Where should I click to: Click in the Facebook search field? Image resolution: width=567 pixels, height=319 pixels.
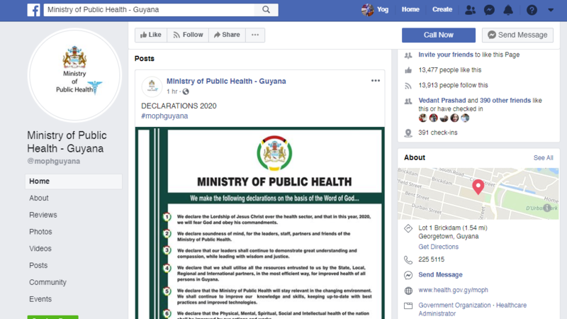pos(150,10)
